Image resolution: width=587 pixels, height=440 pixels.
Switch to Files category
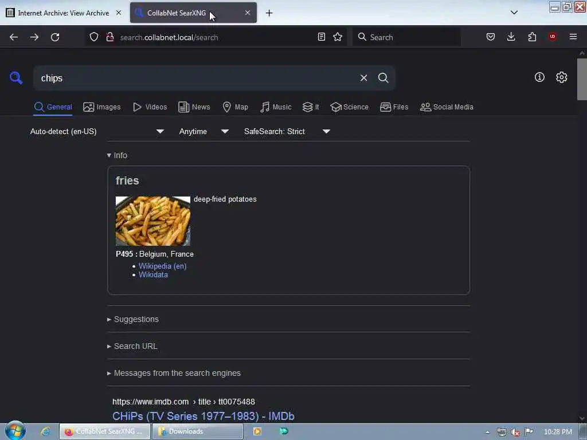[x=394, y=107]
